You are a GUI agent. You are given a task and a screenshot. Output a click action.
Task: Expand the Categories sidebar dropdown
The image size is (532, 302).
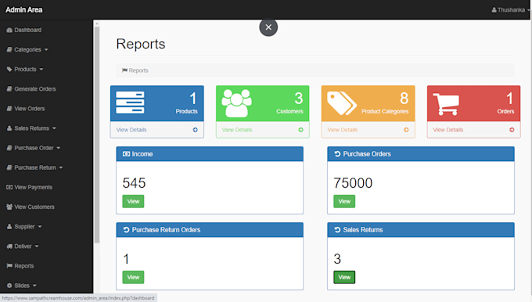click(46, 50)
